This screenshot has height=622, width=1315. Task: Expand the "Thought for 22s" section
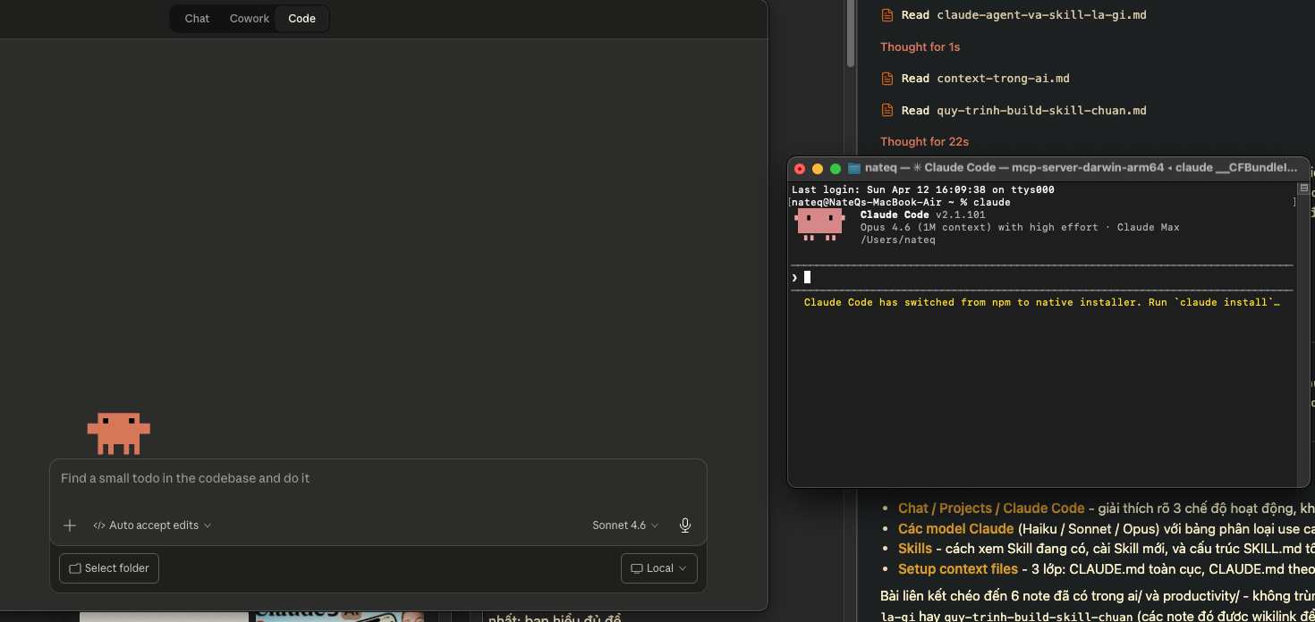pos(924,142)
